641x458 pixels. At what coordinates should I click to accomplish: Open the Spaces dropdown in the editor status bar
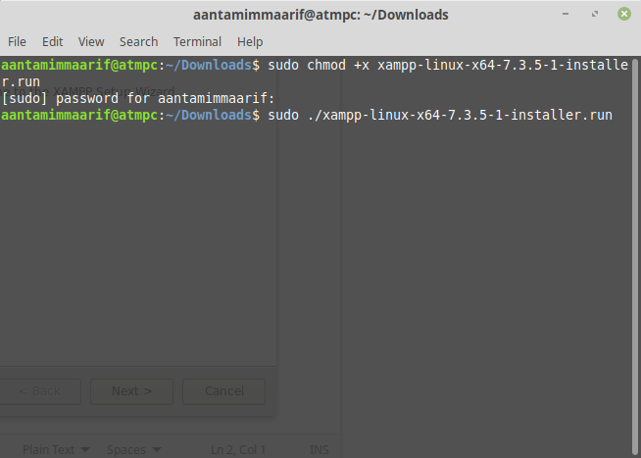tap(133, 449)
